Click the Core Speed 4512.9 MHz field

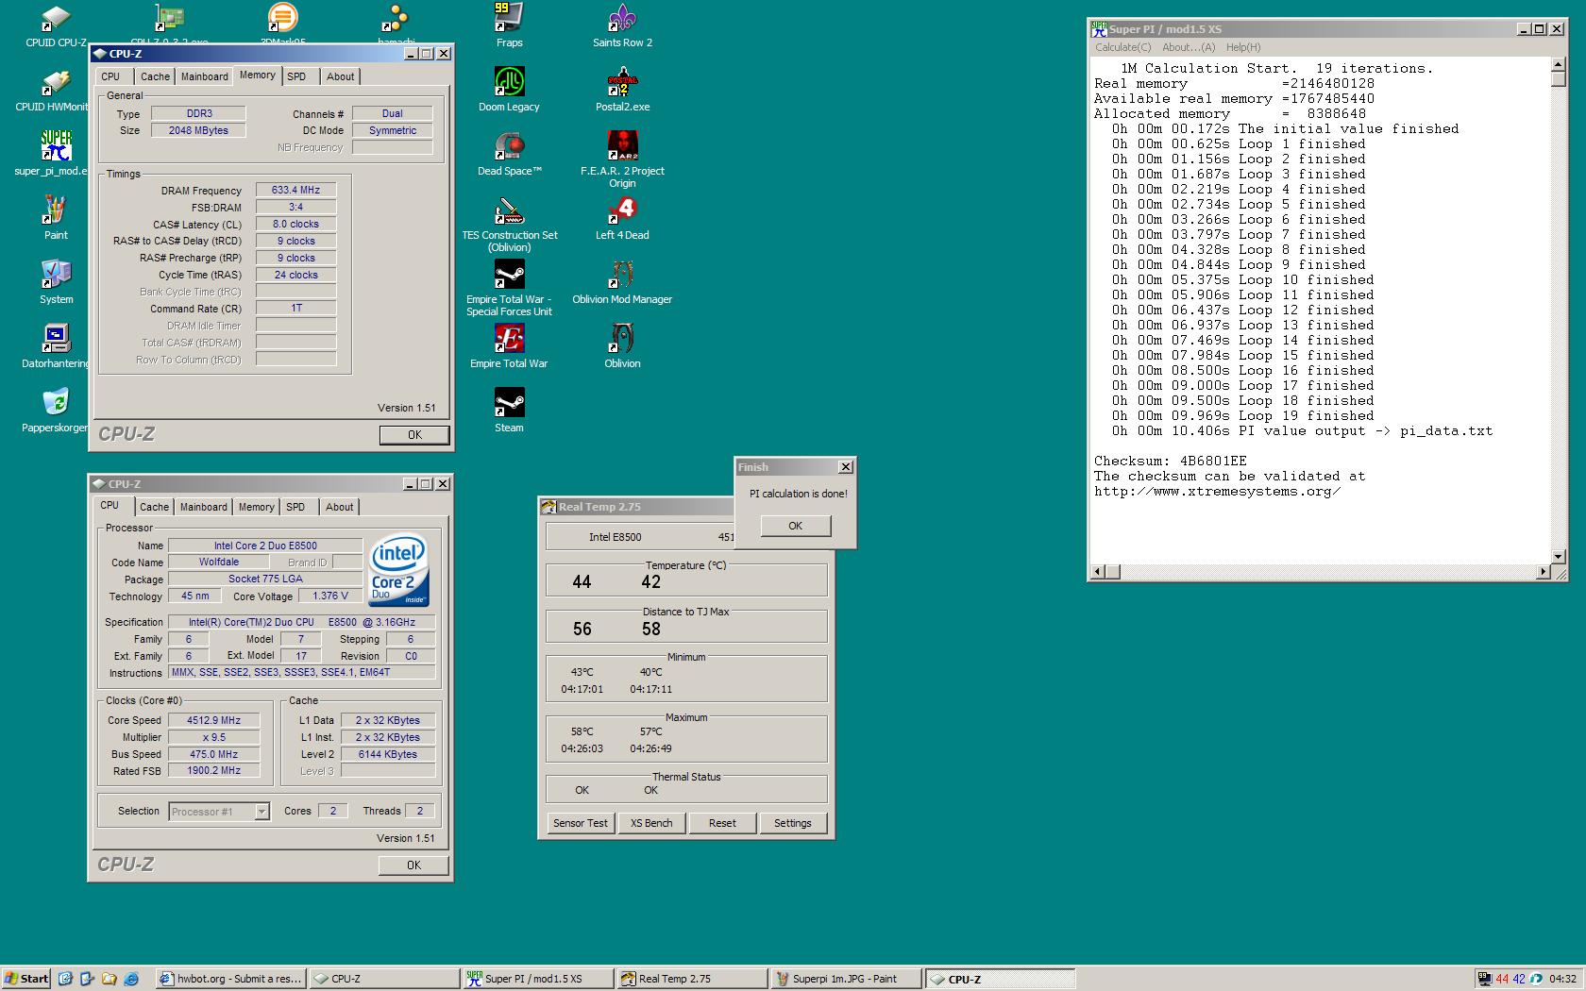pos(214,720)
